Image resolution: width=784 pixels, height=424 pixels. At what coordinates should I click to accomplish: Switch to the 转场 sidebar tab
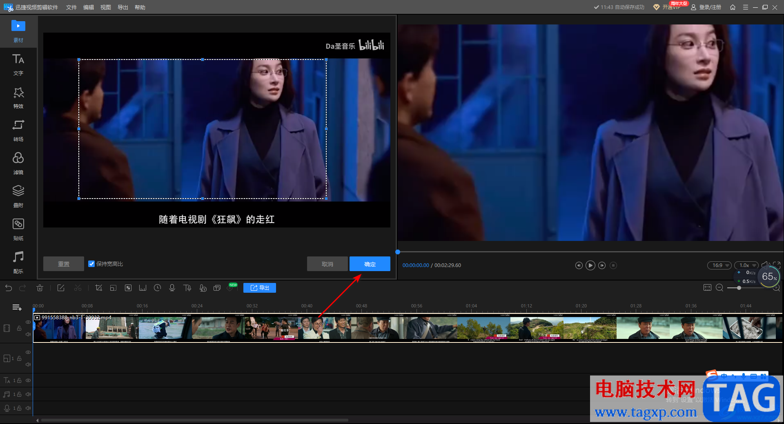pyautogui.click(x=18, y=131)
